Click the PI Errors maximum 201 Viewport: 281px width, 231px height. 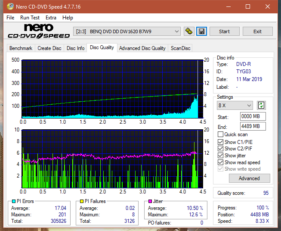pyautogui.click(x=62, y=215)
